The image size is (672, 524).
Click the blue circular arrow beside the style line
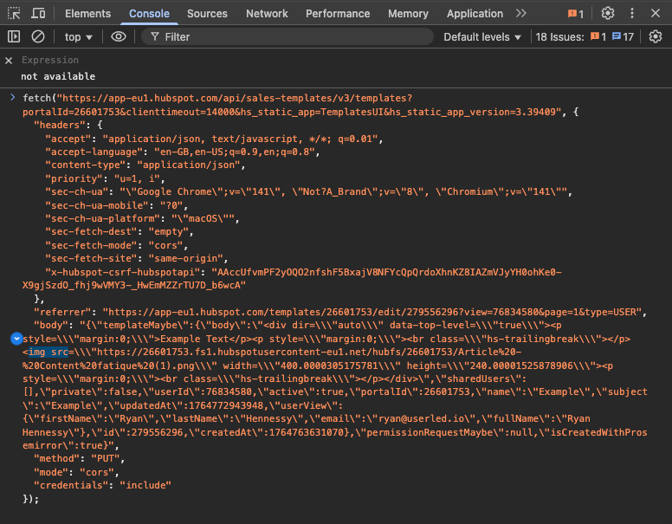tap(16, 339)
